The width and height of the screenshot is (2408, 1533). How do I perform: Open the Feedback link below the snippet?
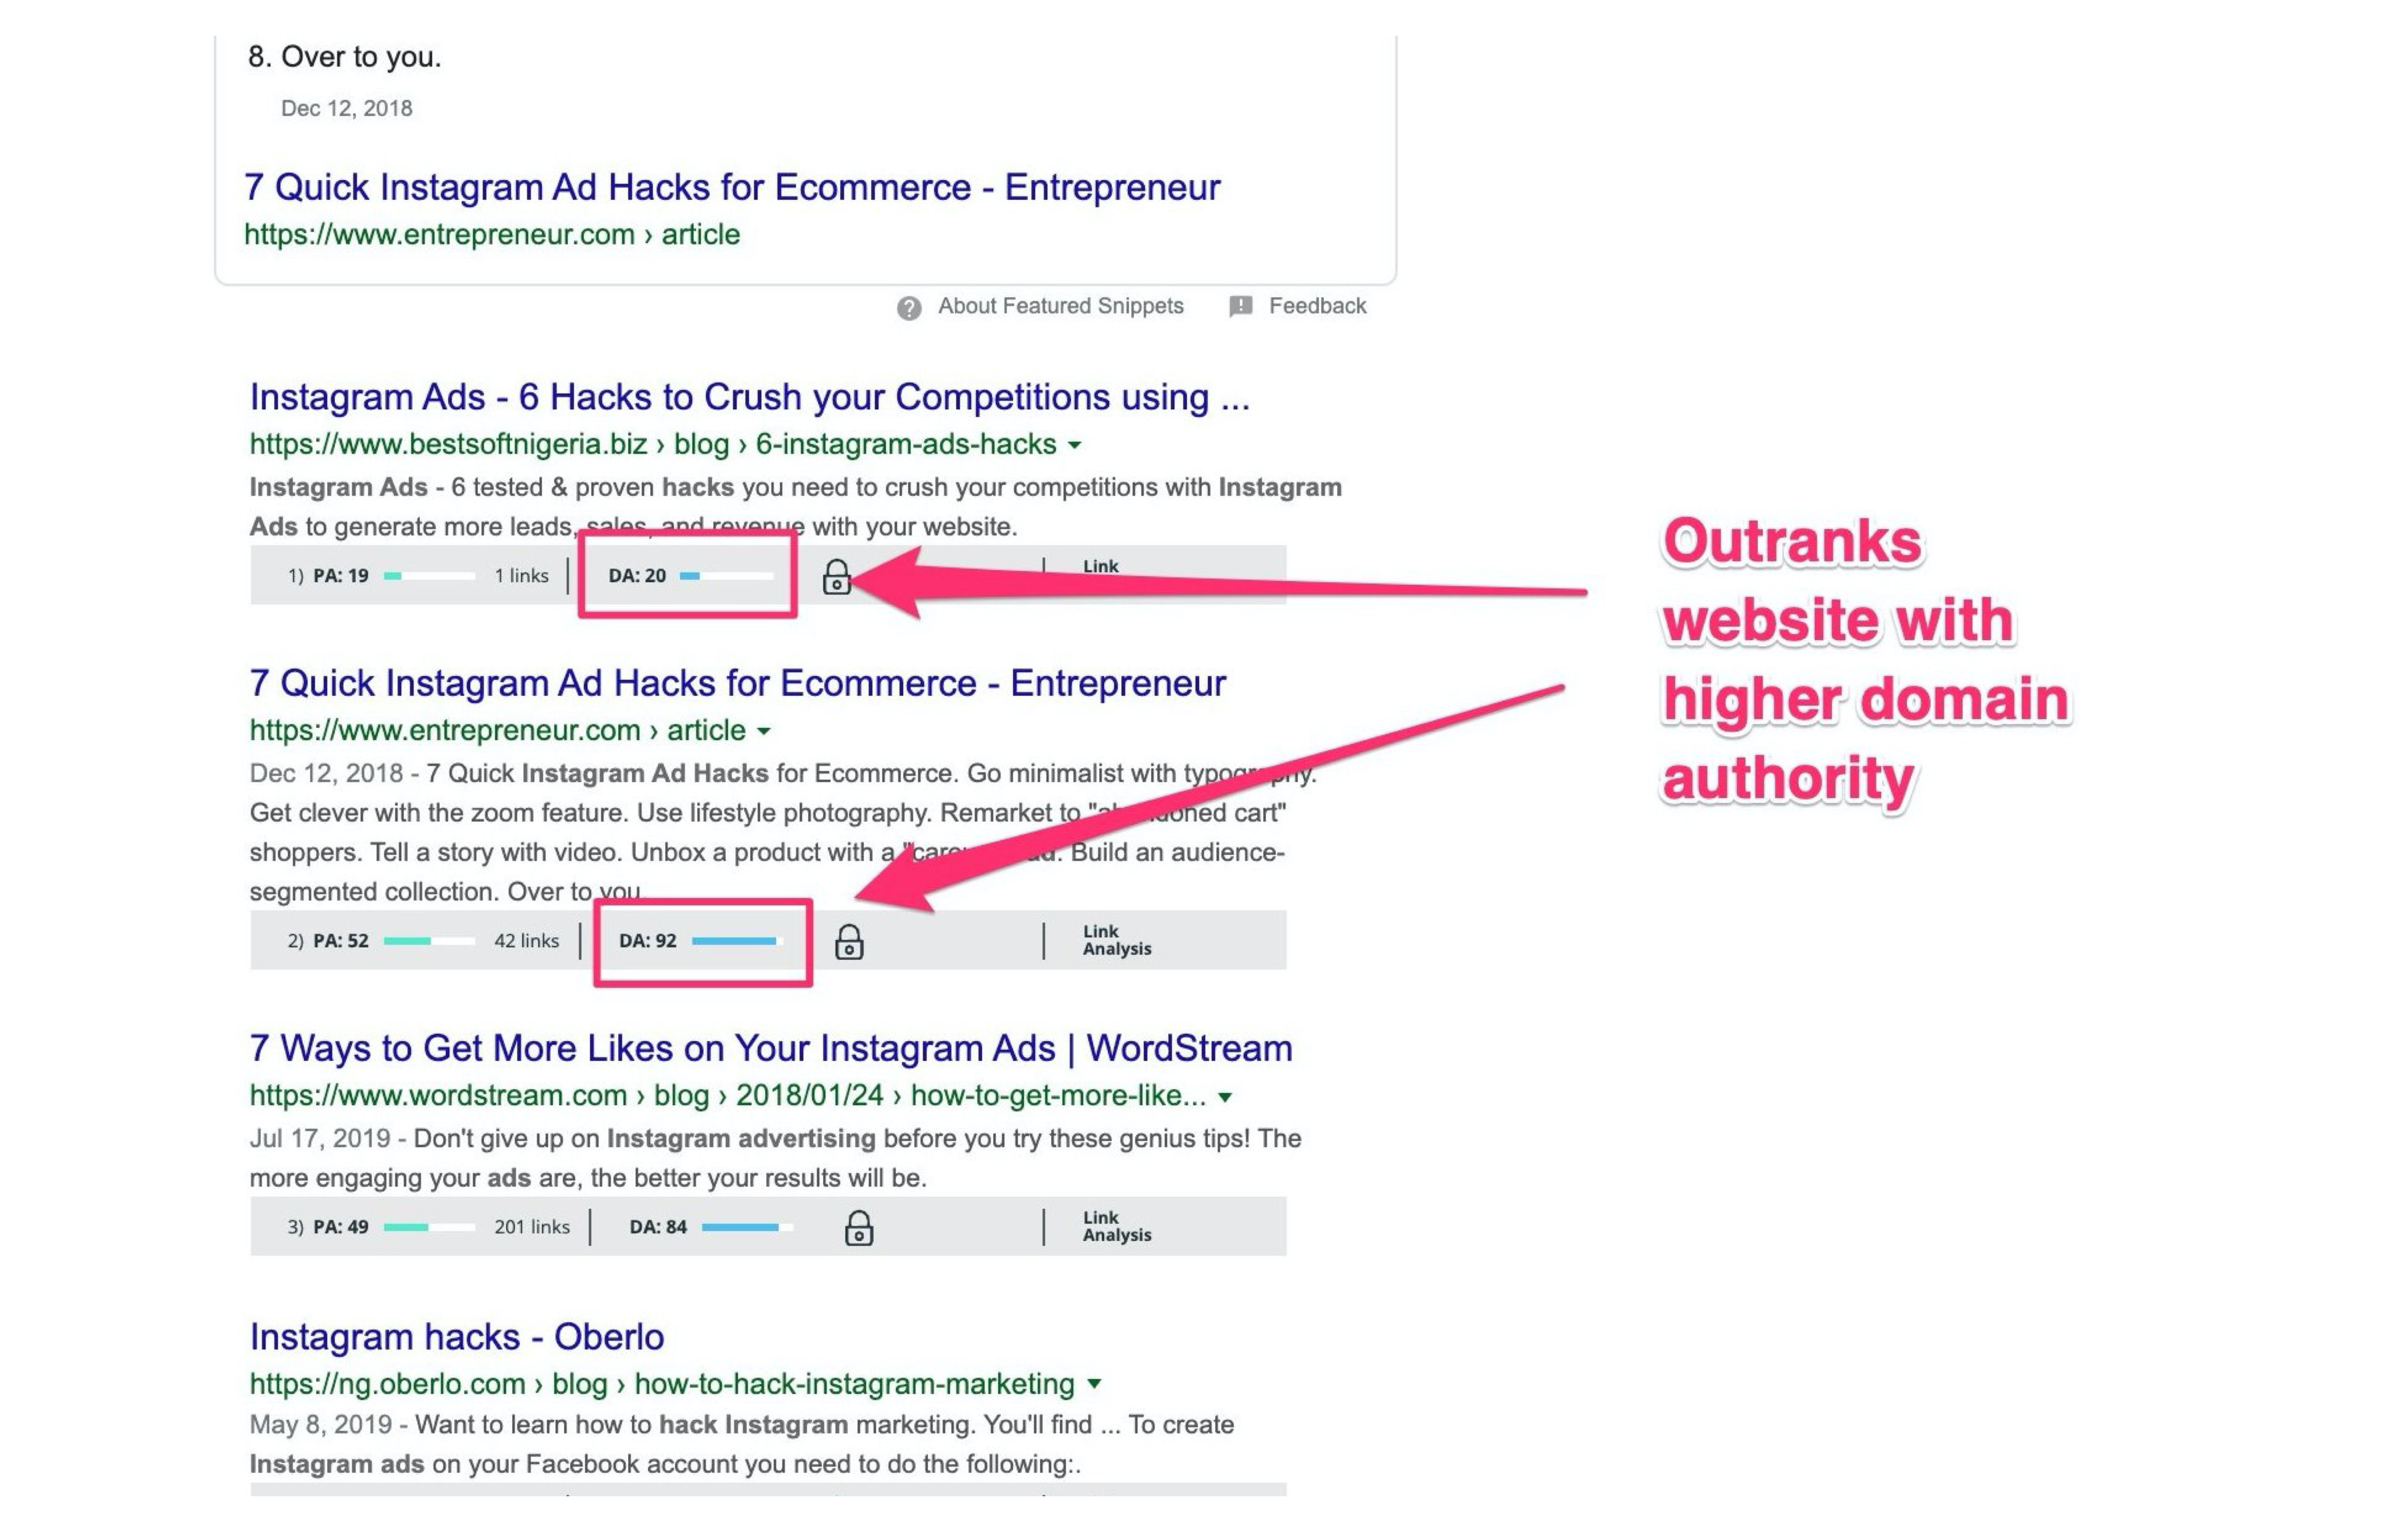(x=1317, y=306)
